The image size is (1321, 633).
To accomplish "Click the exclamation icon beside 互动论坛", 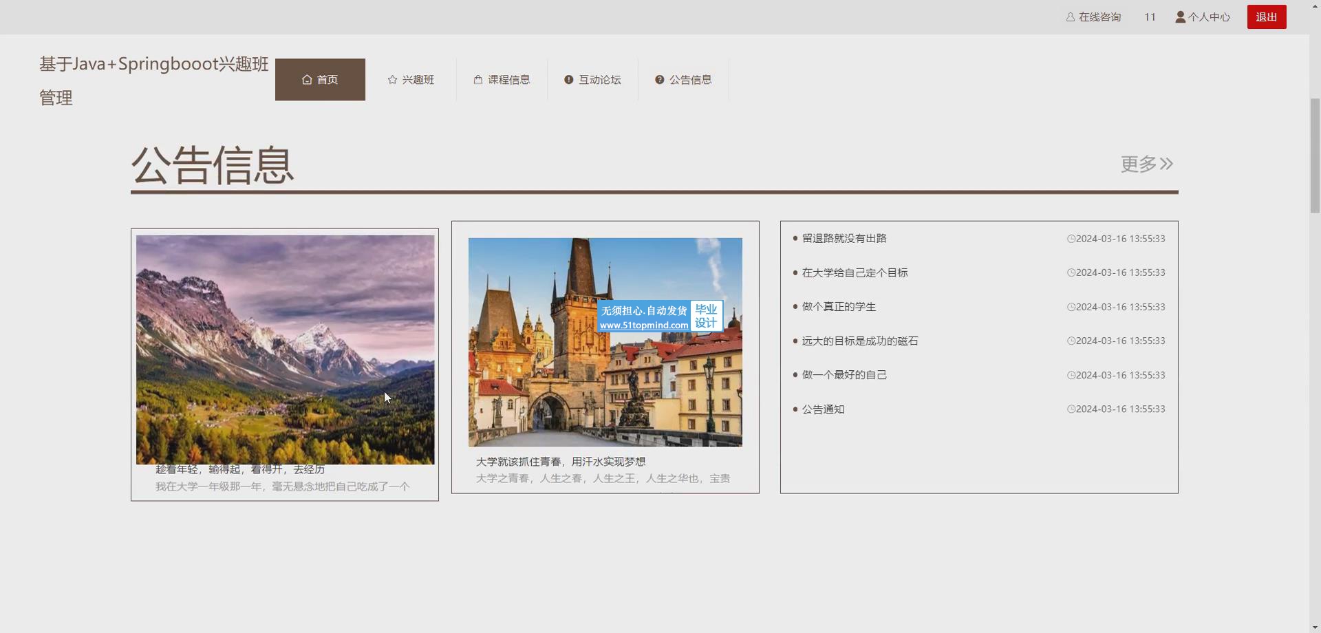I will 569,80.
